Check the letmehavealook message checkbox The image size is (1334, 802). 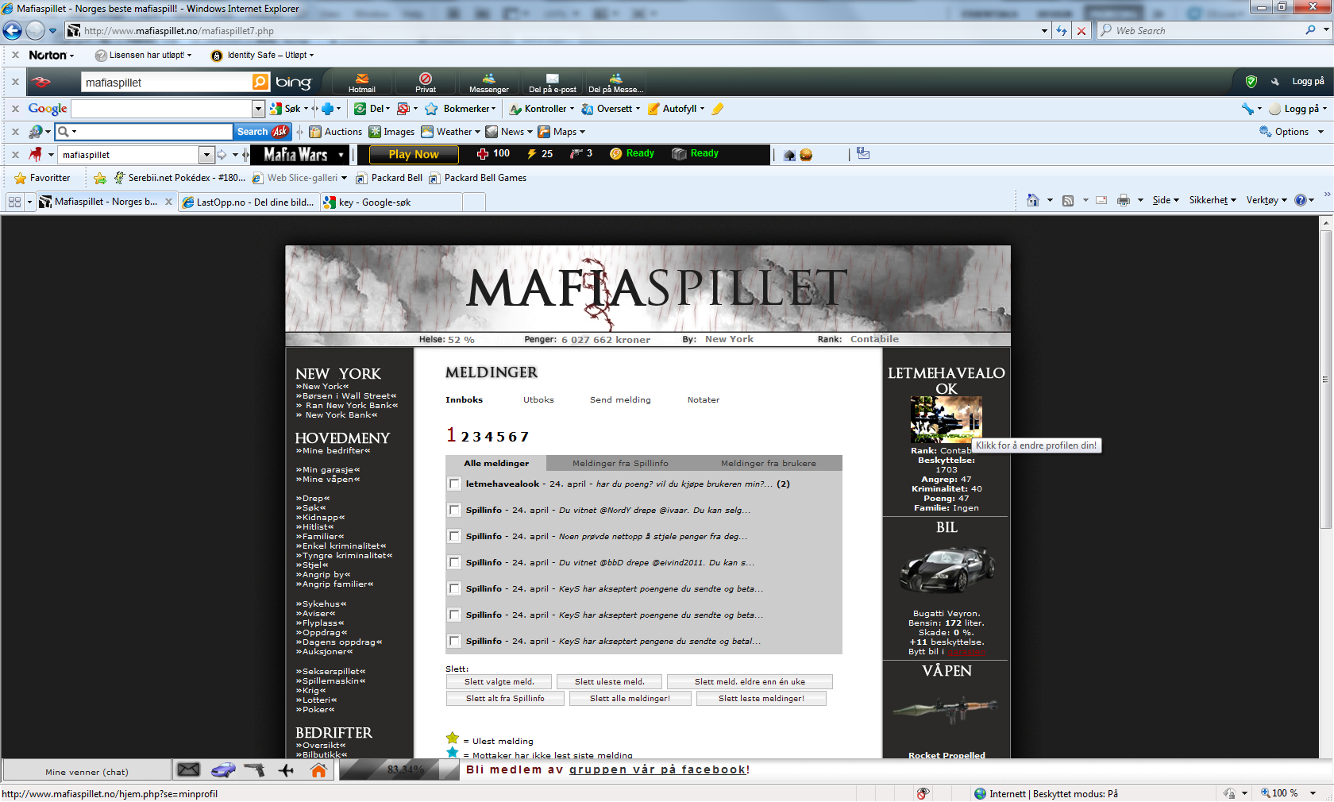[454, 484]
